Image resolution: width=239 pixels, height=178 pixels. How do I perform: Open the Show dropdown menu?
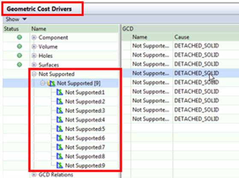(x=16, y=19)
